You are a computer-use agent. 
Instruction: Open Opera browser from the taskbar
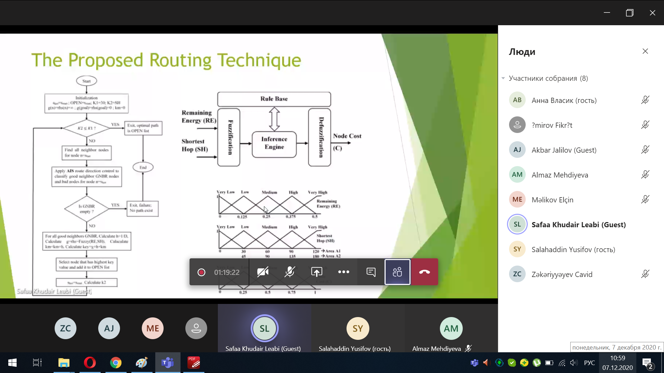pyautogui.click(x=90, y=363)
